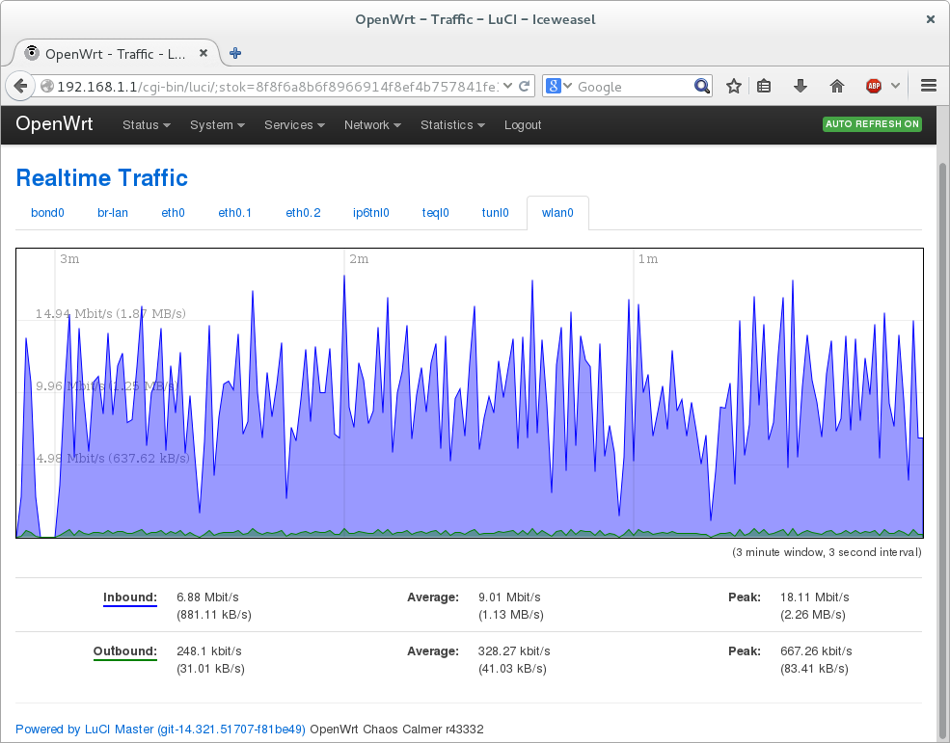
Task: Switch to the tunl0 interface tab
Action: (495, 213)
